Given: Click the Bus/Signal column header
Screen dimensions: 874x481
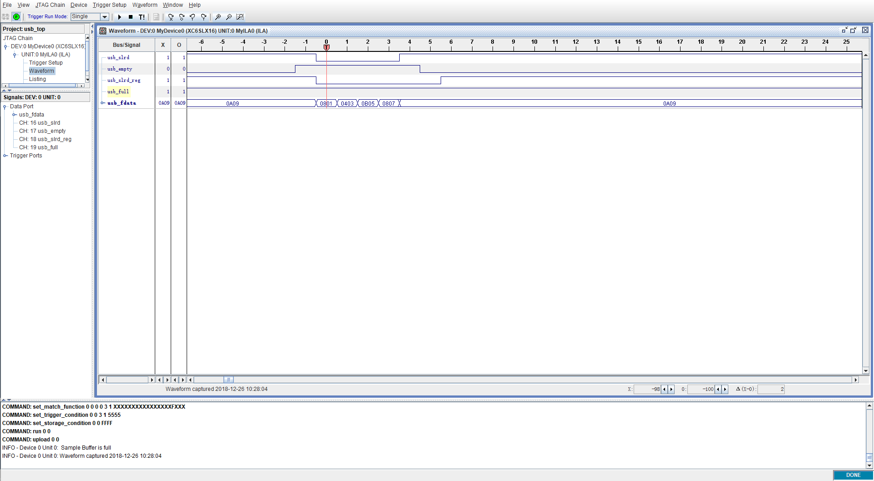Looking at the screenshot, I should (127, 45).
